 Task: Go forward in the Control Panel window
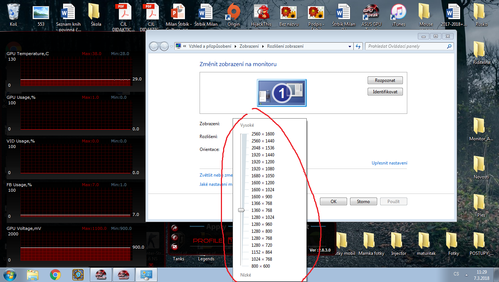164,46
